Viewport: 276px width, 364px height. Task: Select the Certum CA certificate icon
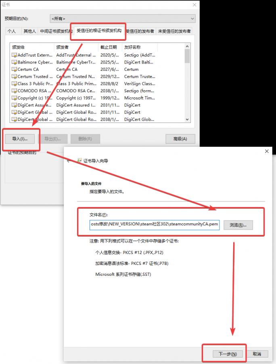14,70
